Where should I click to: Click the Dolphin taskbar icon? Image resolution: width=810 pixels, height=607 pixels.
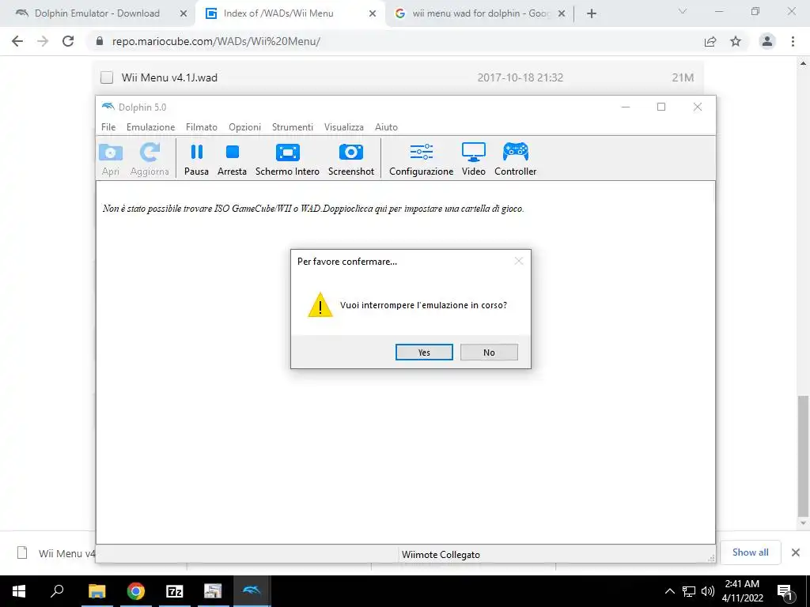coord(252,591)
